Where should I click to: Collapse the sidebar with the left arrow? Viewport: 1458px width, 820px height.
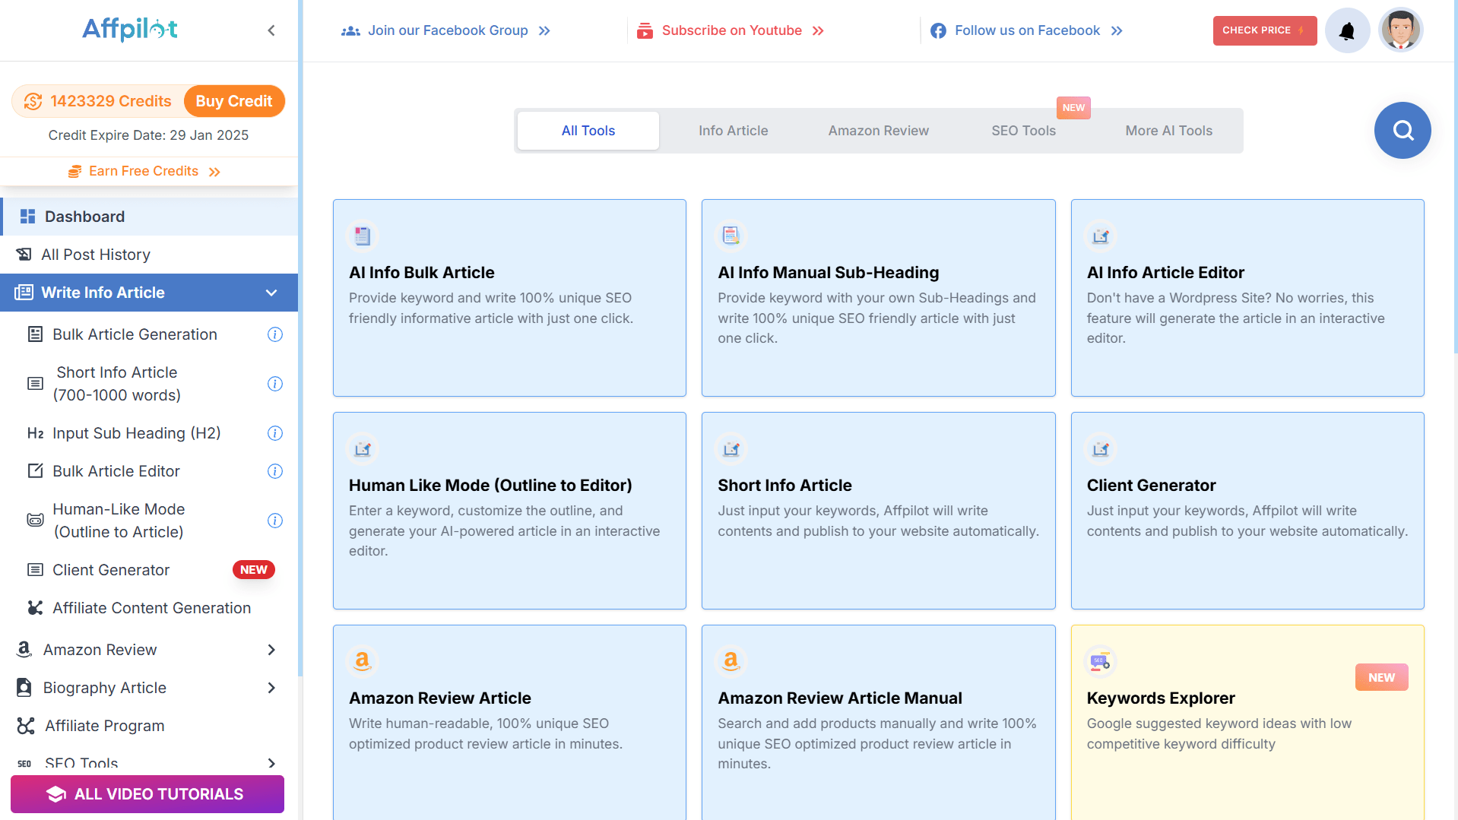pyautogui.click(x=271, y=30)
